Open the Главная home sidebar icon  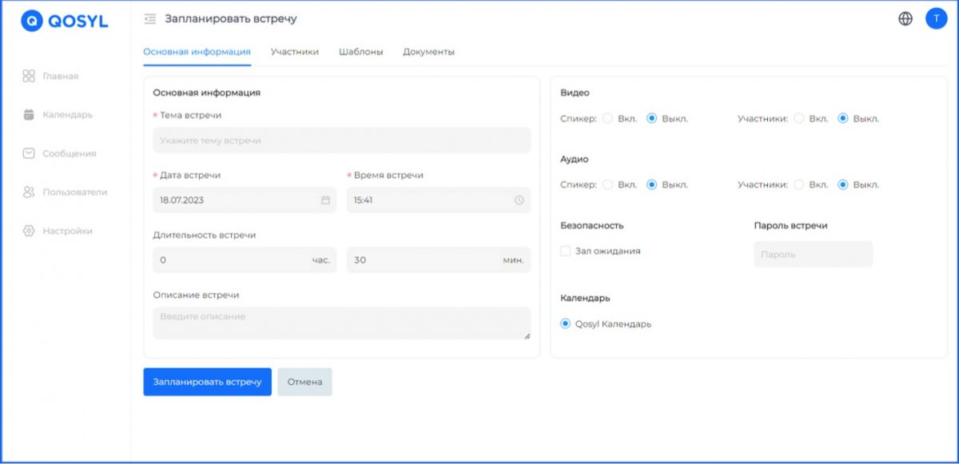[29, 76]
